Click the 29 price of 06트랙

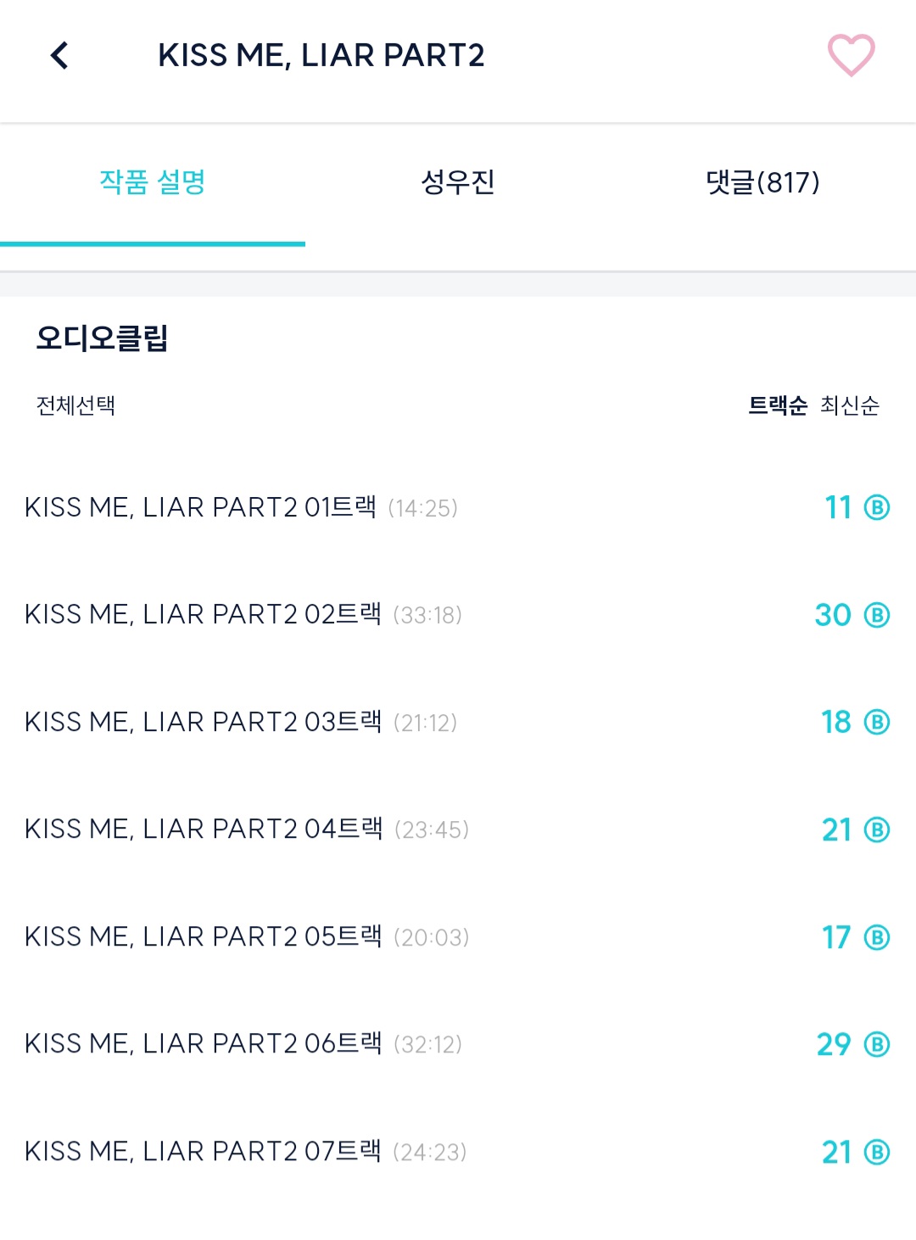[x=834, y=1044]
